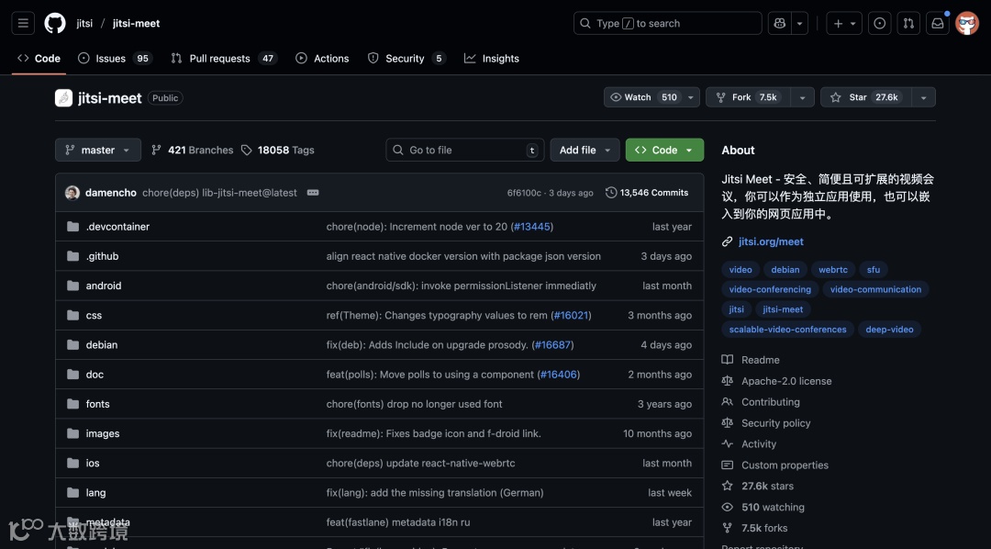
Task: Open the create new plus menu
Action: [844, 23]
